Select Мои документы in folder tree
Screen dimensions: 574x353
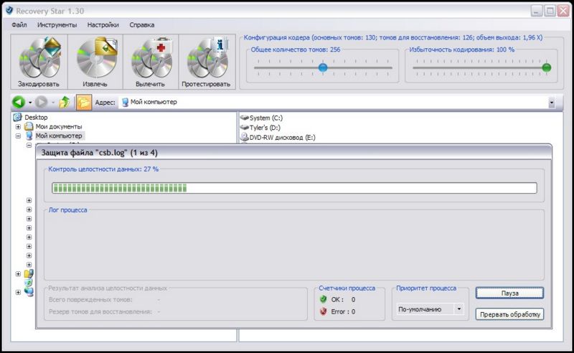(59, 126)
